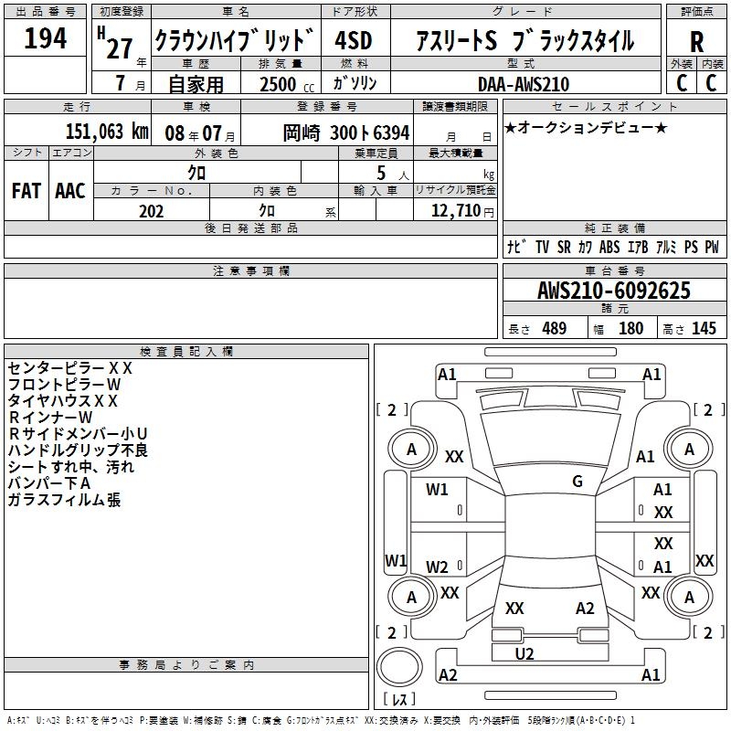Click the lower-right tire circle marked A
The height and width of the screenshot is (731, 731).
(x=689, y=597)
